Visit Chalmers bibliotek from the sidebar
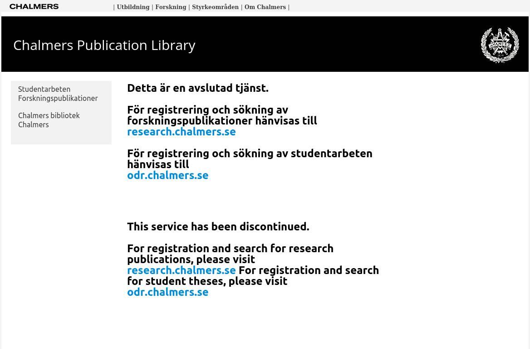This screenshot has width=530, height=349. (49, 115)
